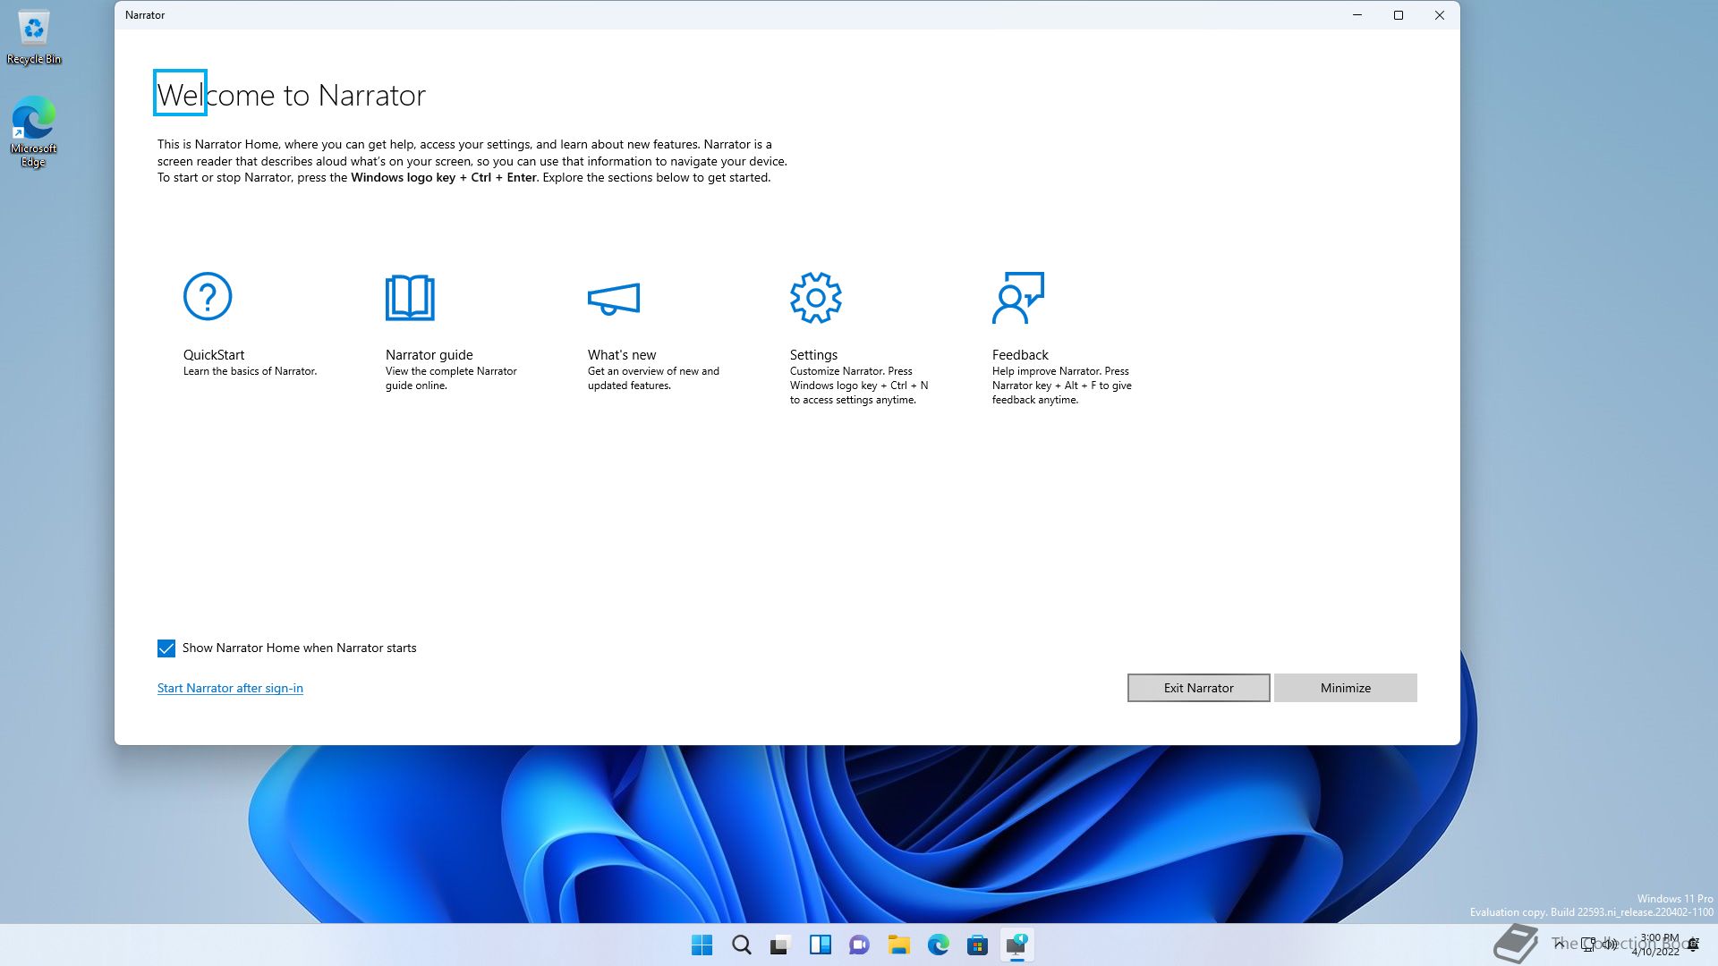Click the notification bell tray icon
Screen dimensions: 1718x966
coord(1694,945)
